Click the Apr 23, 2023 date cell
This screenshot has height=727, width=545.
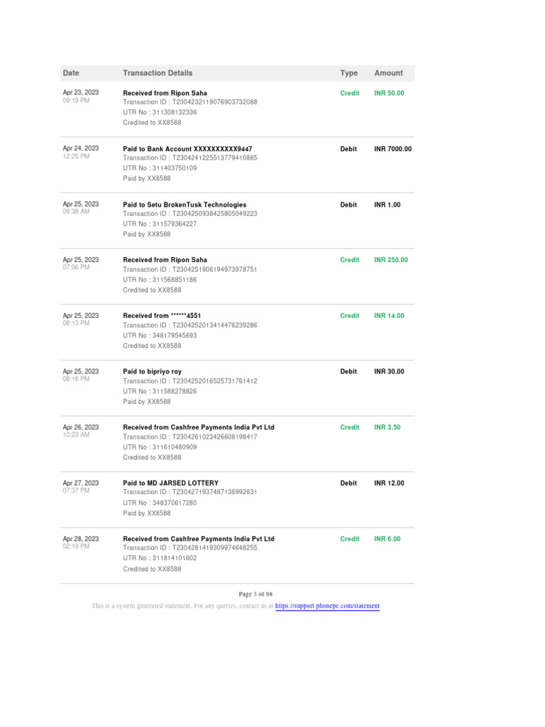click(80, 92)
